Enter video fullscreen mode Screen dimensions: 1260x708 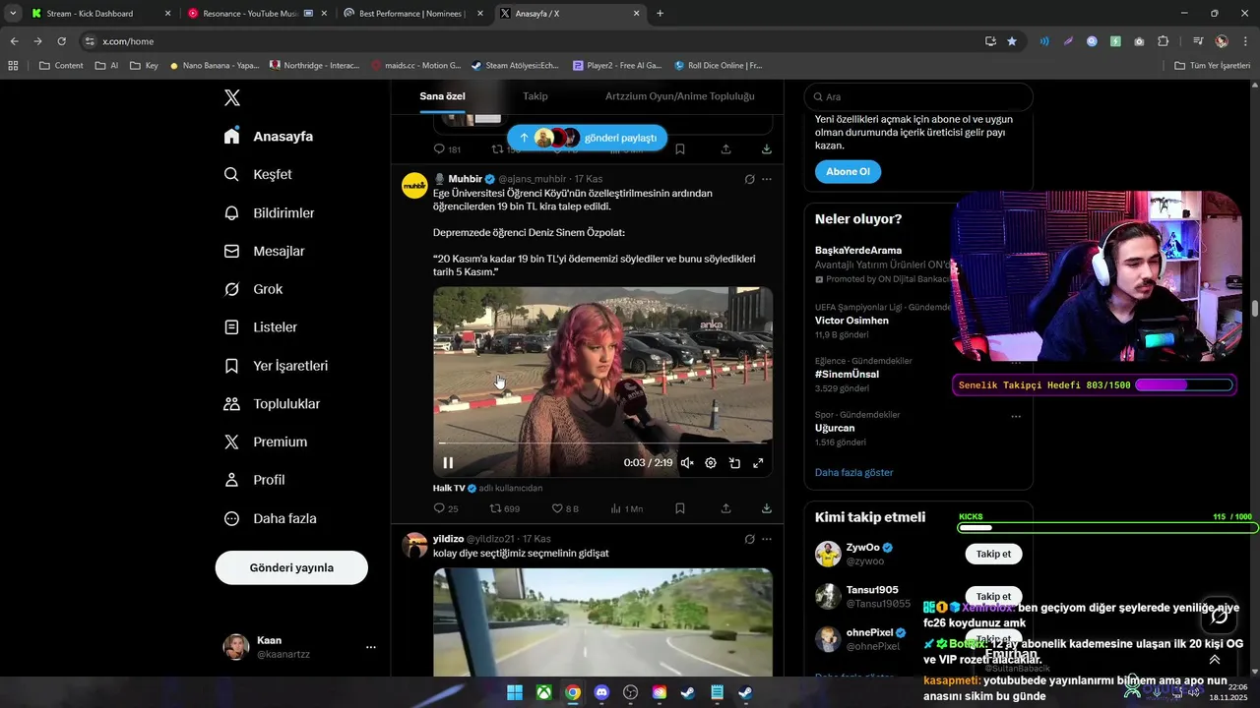tap(758, 463)
